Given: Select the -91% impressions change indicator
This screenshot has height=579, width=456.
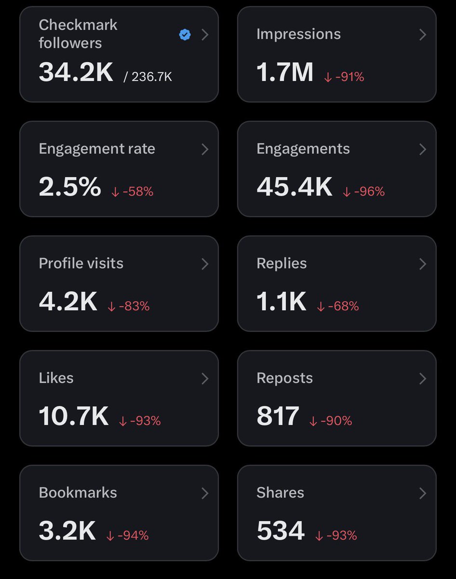Looking at the screenshot, I should pyautogui.click(x=344, y=77).
